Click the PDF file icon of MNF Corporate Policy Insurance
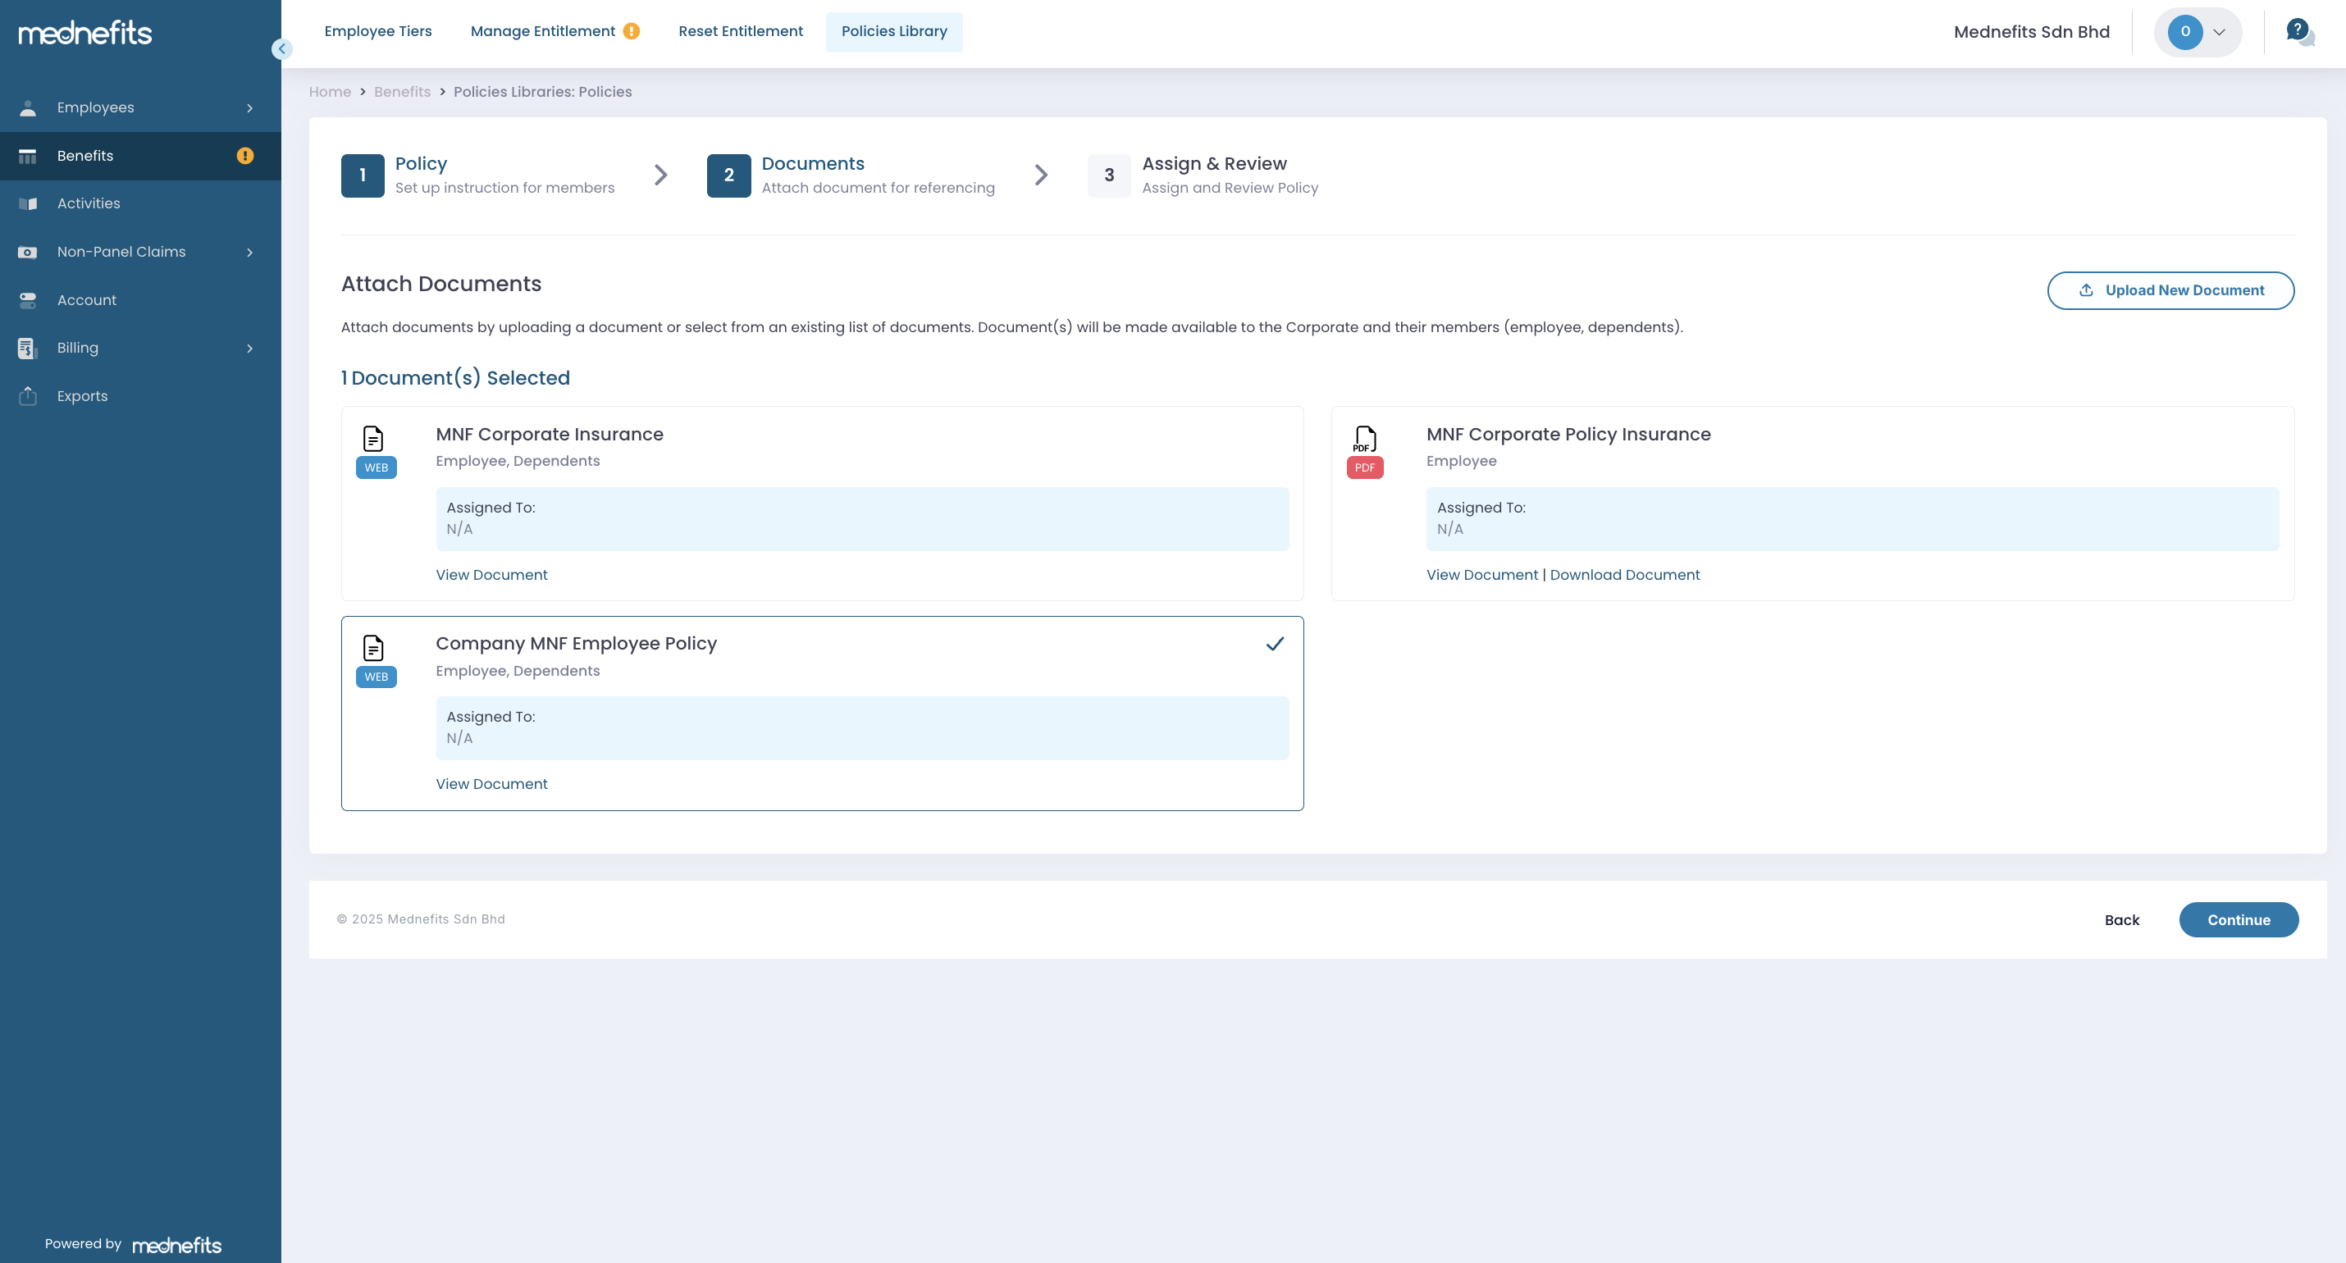Viewport: 2346px width, 1263px height. [x=1364, y=439]
